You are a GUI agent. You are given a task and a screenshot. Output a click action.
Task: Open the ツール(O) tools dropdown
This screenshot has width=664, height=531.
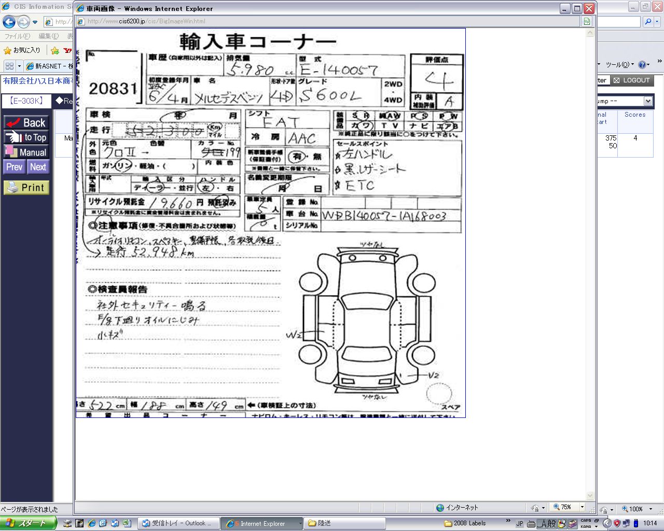pos(620,65)
